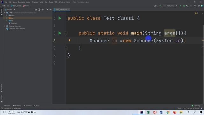Open IDE settings gear in top toolbar
The height and width of the screenshot is (115, 204).
point(199,6)
